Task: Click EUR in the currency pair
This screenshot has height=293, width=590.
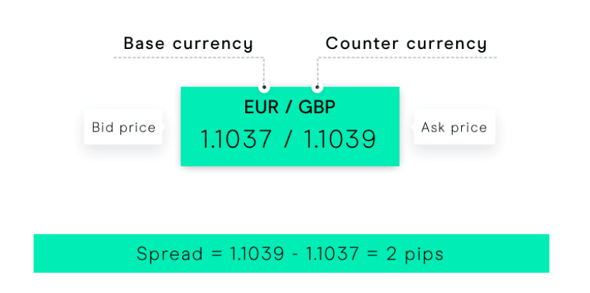Action: tap(259, 108)
